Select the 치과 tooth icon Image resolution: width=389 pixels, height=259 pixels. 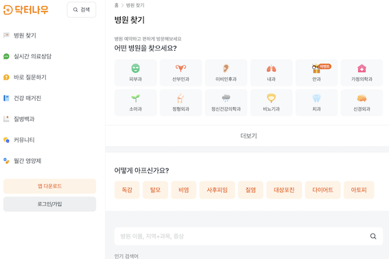coord(316,98)
